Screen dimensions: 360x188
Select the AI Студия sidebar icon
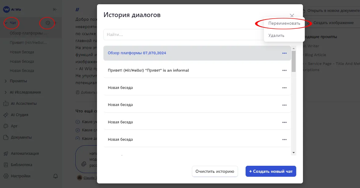pos(5,115)
